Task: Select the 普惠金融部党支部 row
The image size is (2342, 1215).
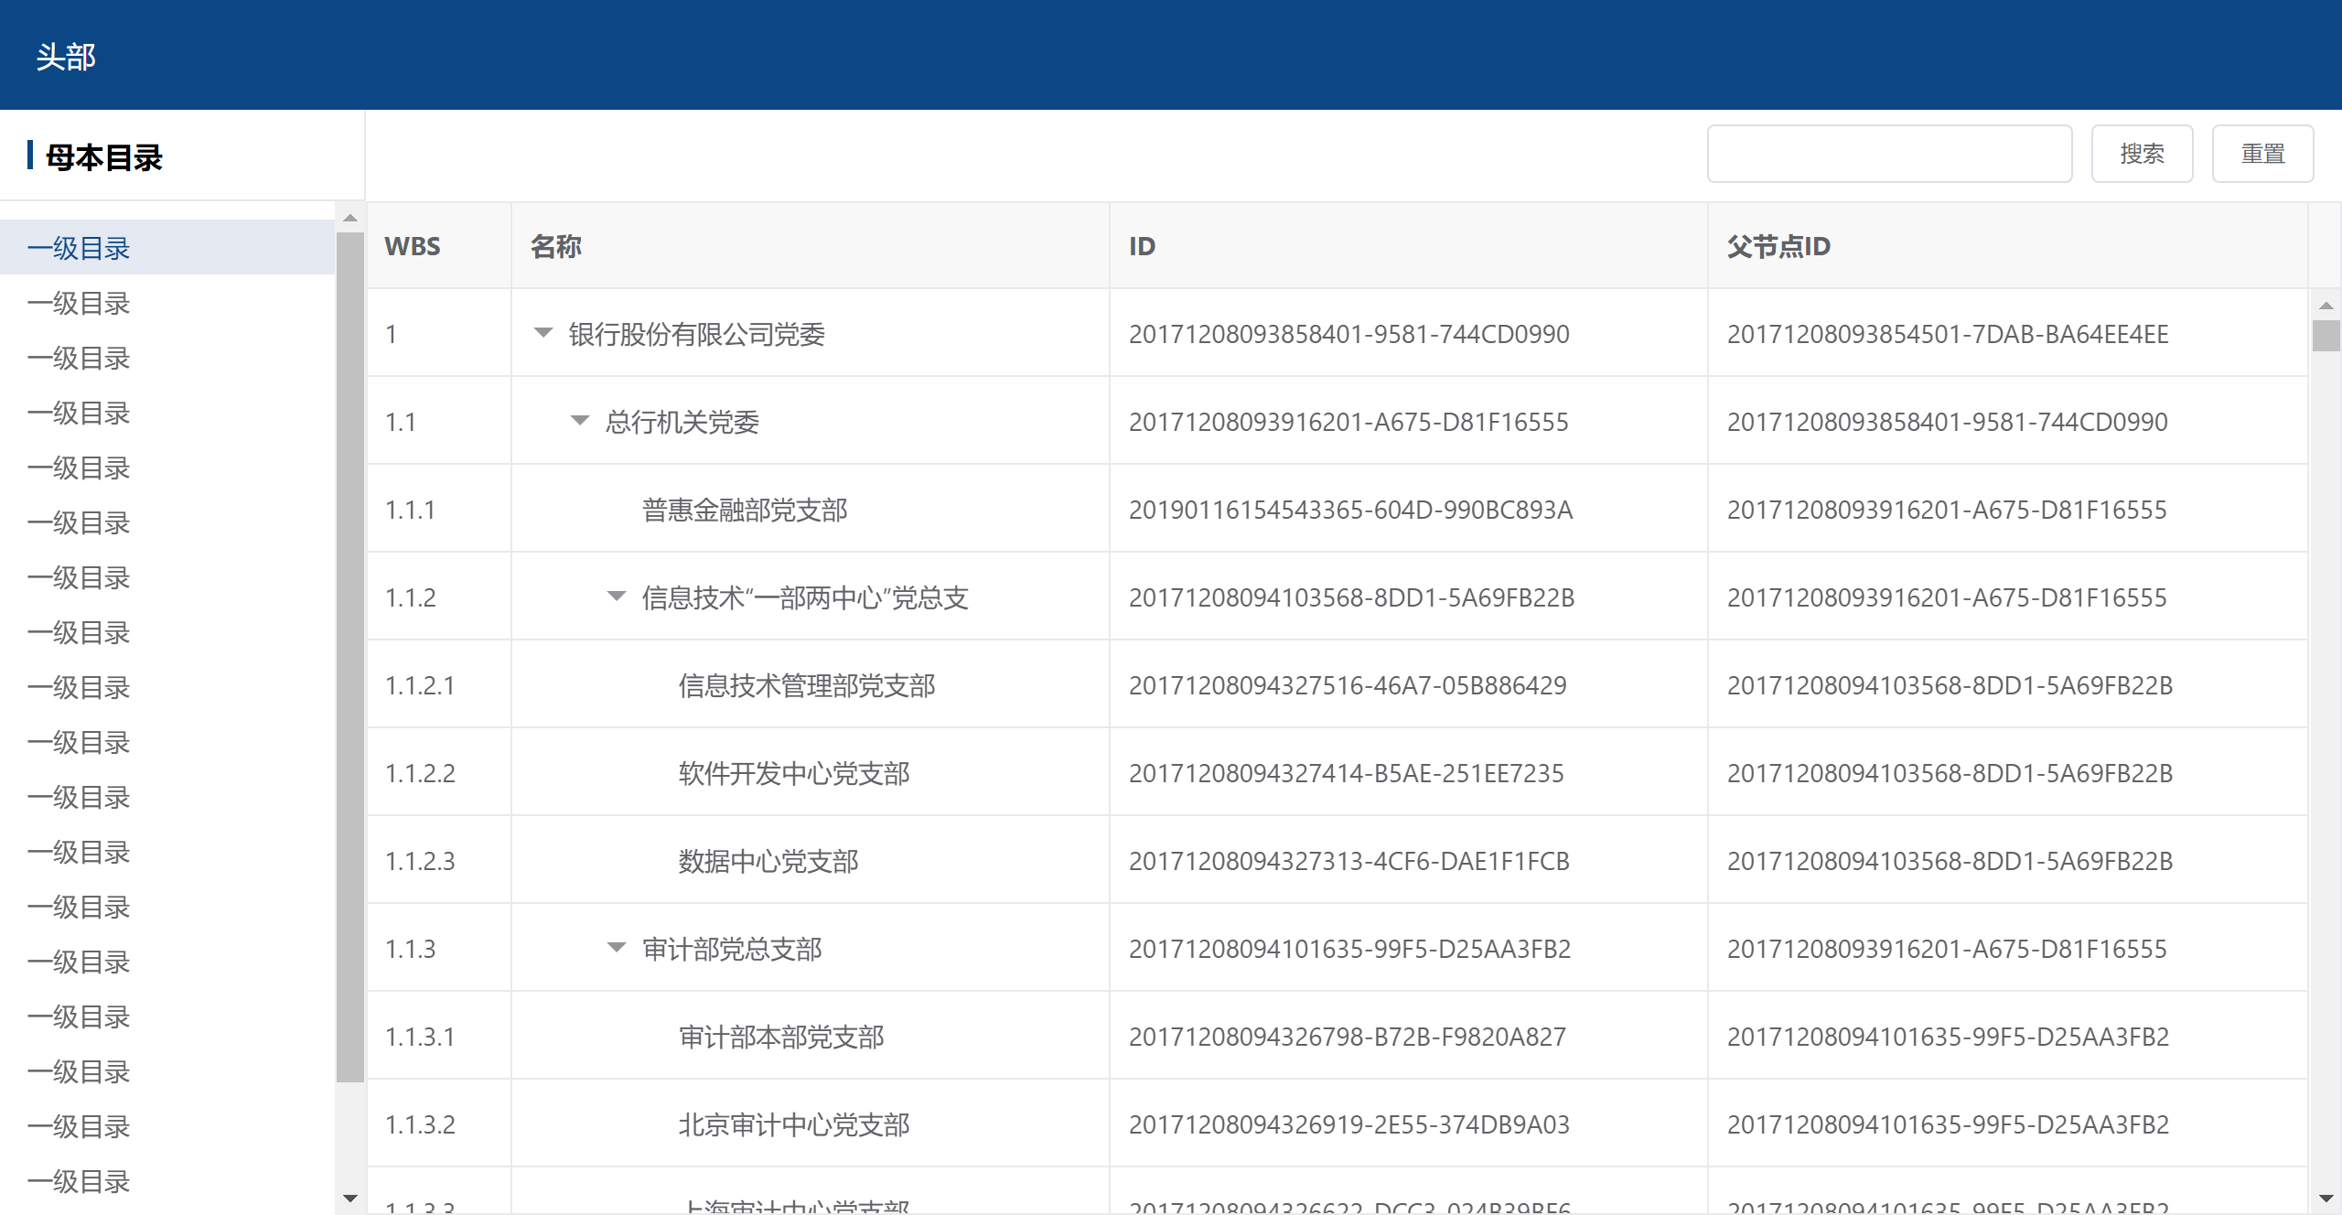Action: pyautogui.click(x=745, y=510)
